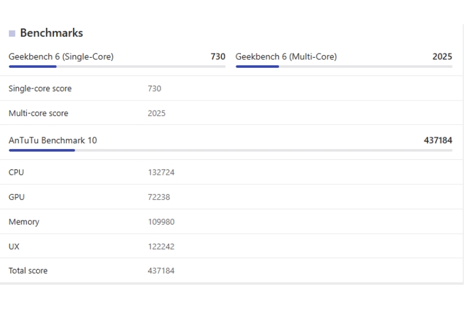Image resolution: width=464 pixels, height=309 pixels.
Task: Select the GPU row label
Action: [x=17, y=197]
